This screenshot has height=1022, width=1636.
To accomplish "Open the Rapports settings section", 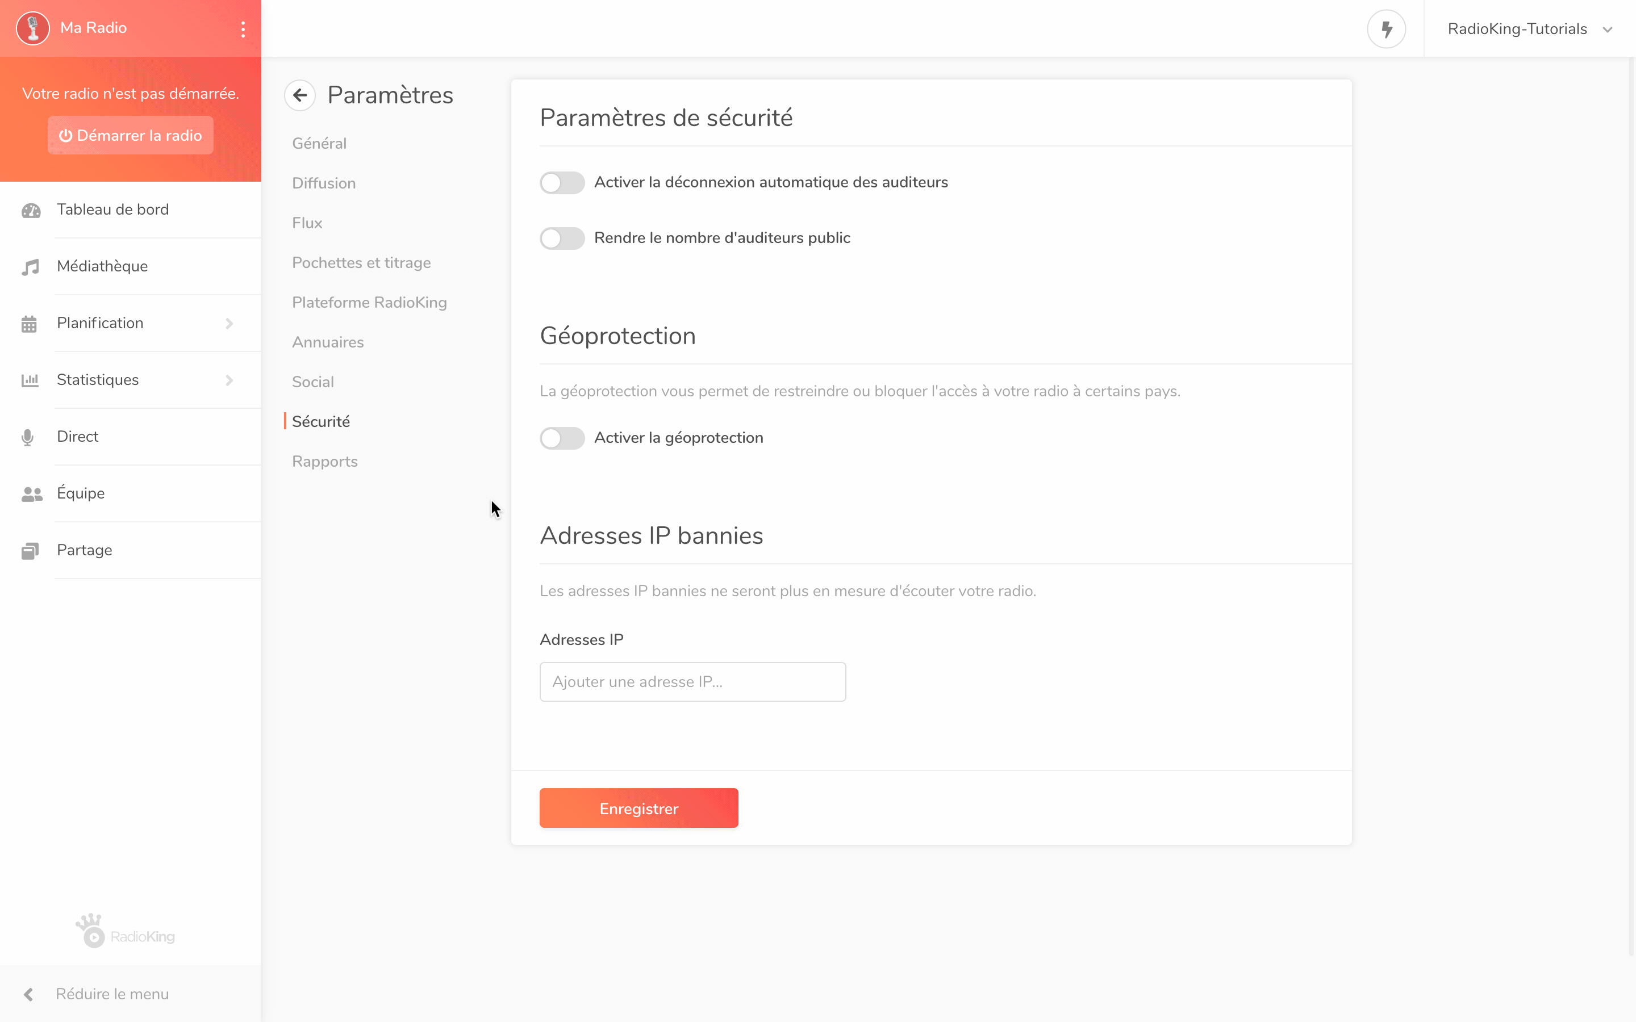I will point(324,462).
